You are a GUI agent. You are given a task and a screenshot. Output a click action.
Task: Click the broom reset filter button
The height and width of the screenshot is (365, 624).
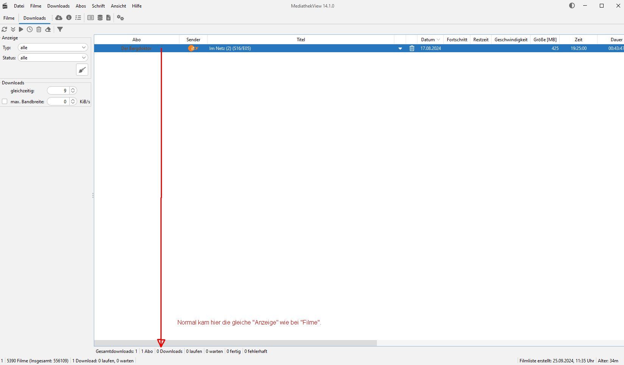pyautogui.click(x=82, y=70)
